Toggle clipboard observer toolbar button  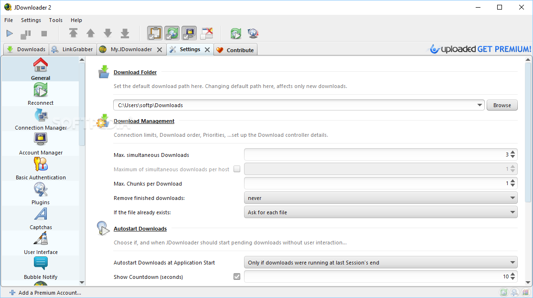click(x=155, y=33)
